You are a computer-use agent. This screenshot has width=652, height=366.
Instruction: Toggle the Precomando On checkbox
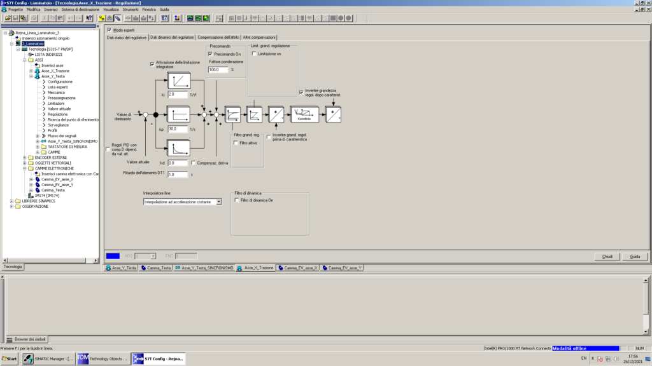210,54
